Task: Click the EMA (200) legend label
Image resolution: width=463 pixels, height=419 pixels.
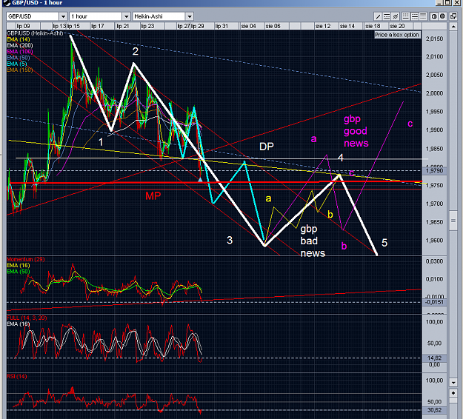Action: [20, 45]
